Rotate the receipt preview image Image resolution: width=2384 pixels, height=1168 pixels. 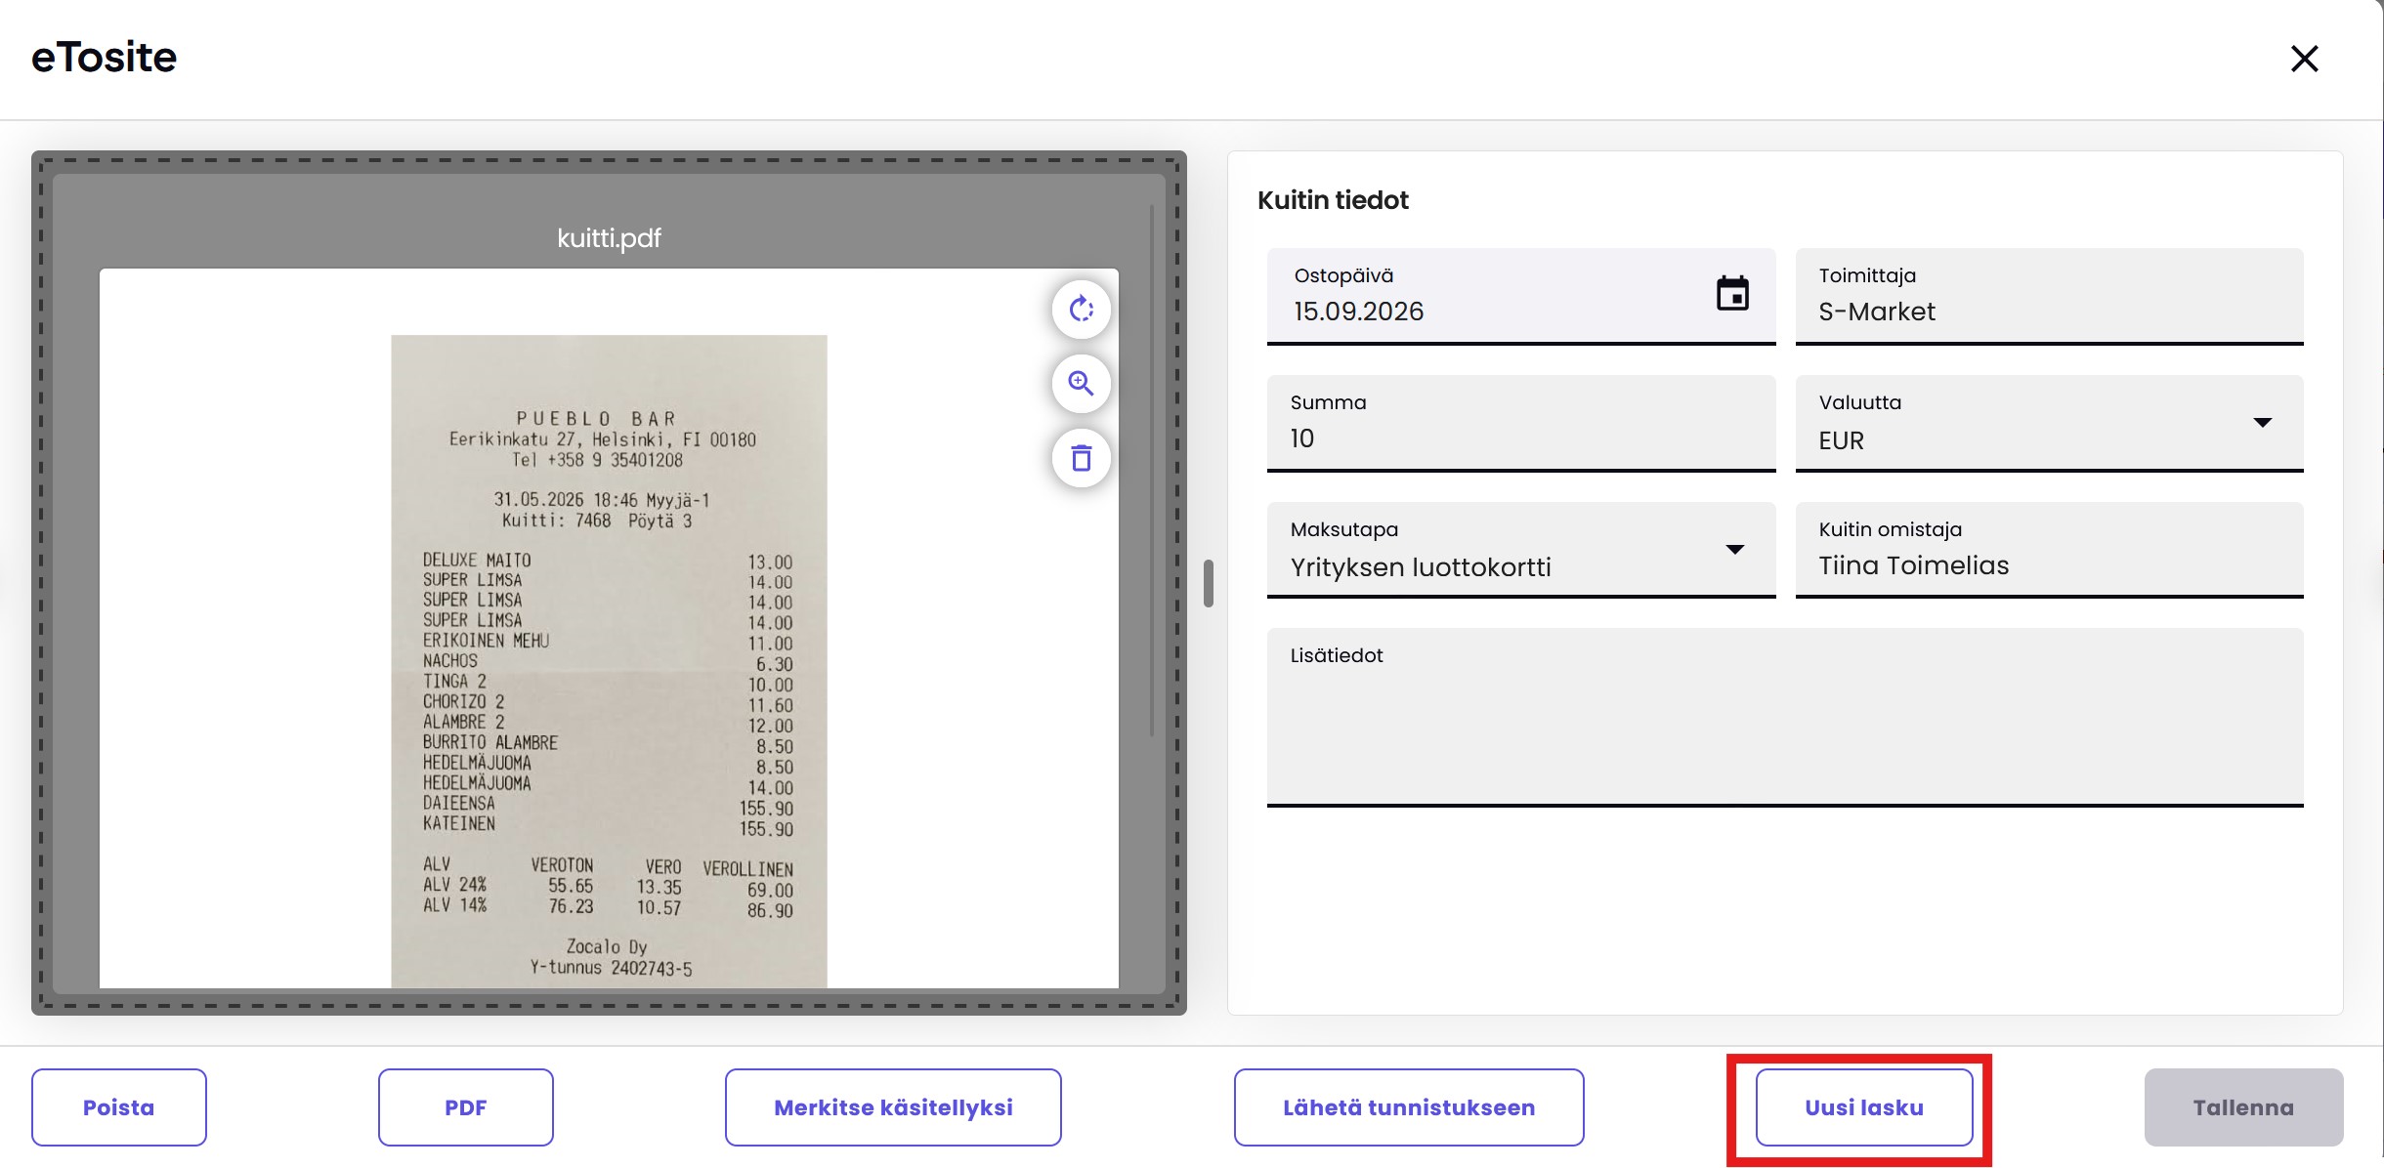point(1081,310)
